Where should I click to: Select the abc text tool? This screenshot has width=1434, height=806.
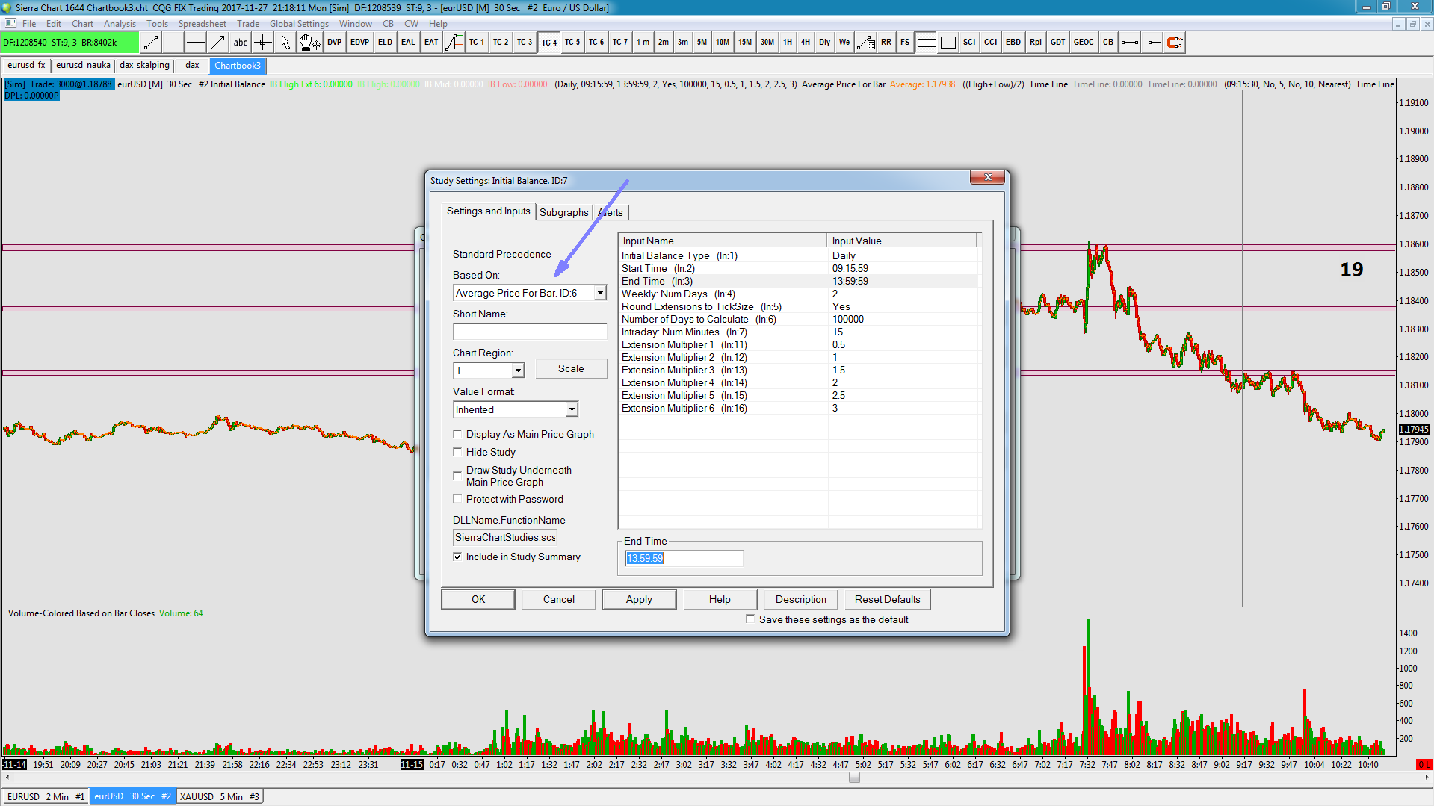pyautogui.click(x=240, y=43)
